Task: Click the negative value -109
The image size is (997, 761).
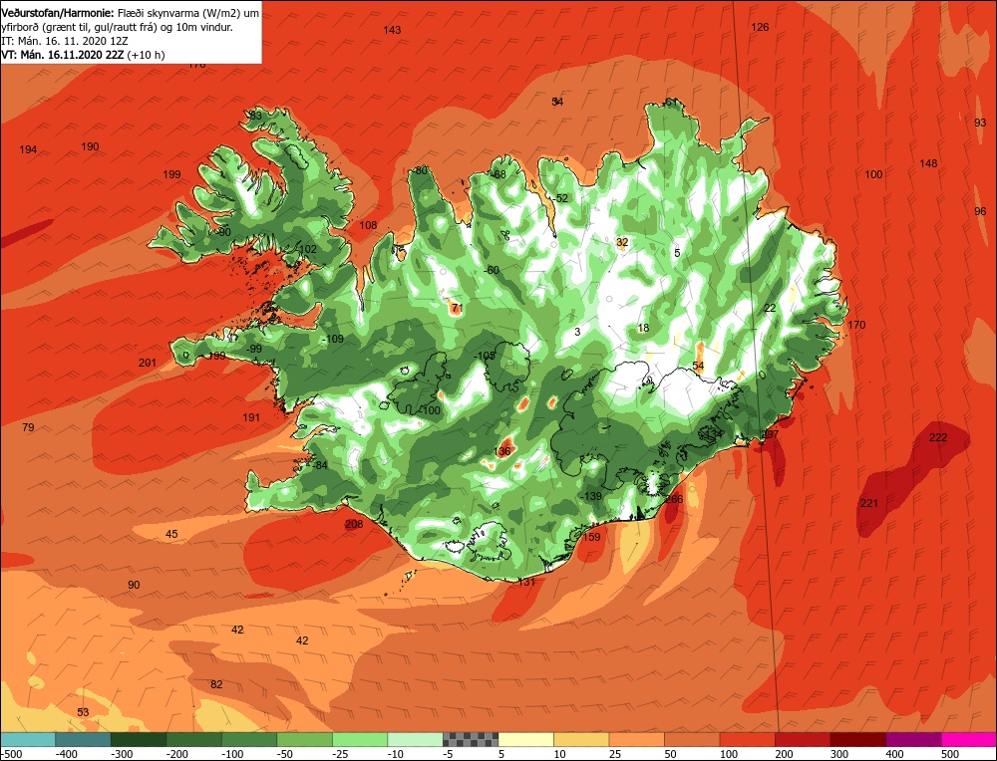Action: point(333,340)
